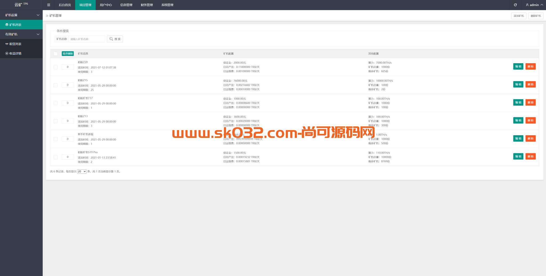Check the 蚂蚁矿机S19 Pro row checkbox
The width and height of the screenshot is (546, 276).
55,157
